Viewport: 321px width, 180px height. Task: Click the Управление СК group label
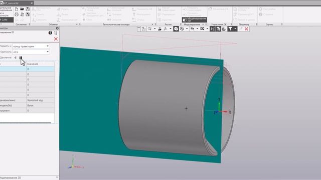click(x=219, y=24)
